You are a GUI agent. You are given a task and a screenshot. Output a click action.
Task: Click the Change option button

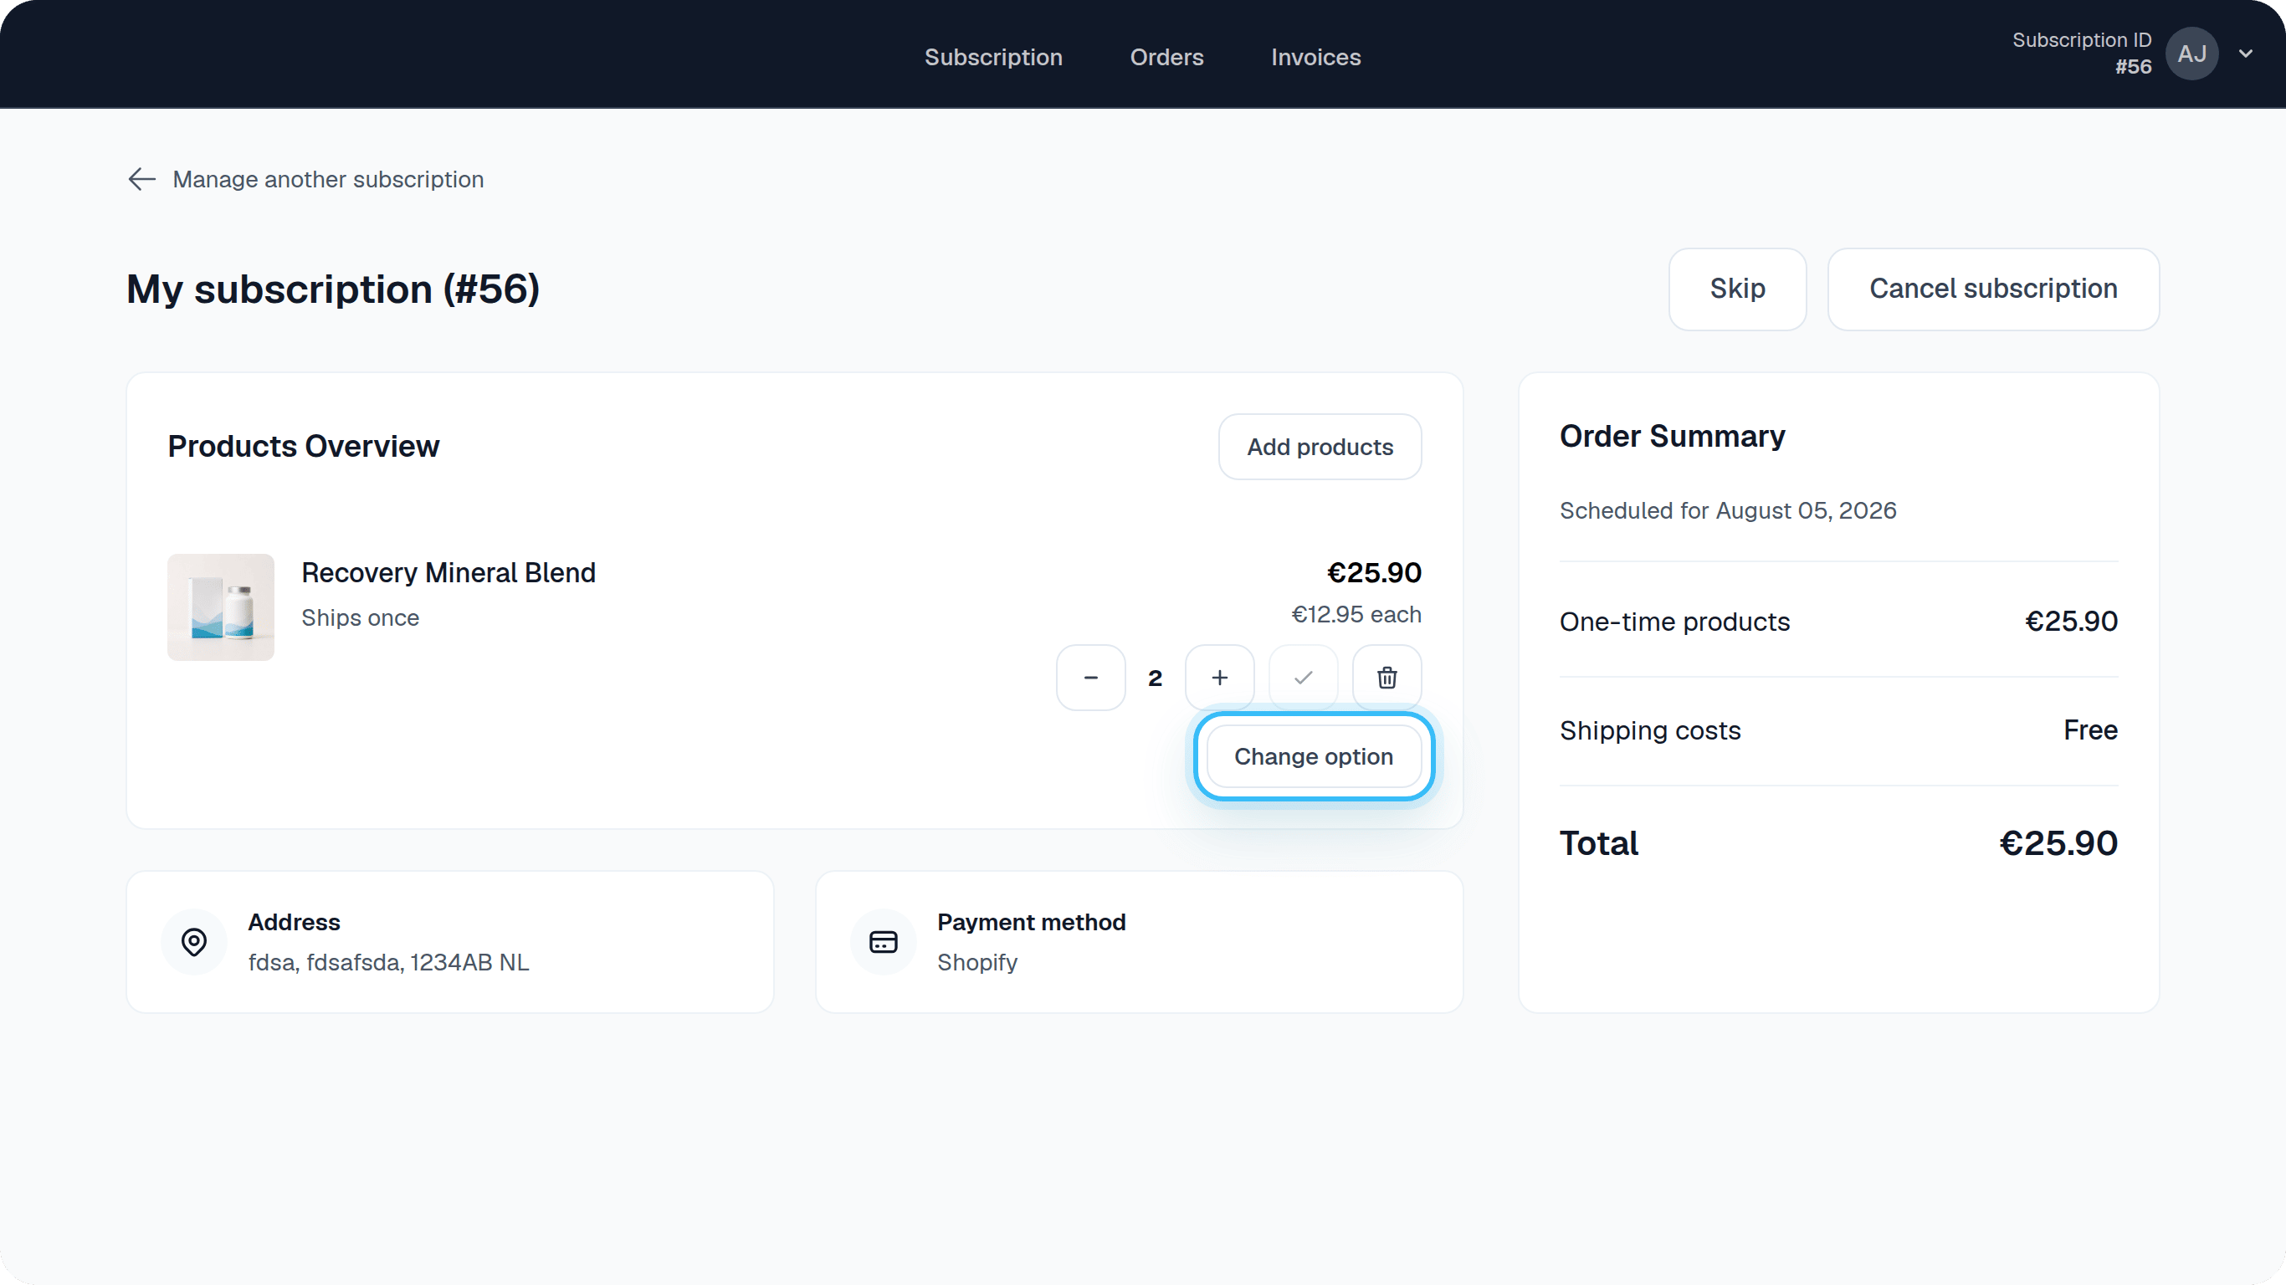tap(1314, 756)
